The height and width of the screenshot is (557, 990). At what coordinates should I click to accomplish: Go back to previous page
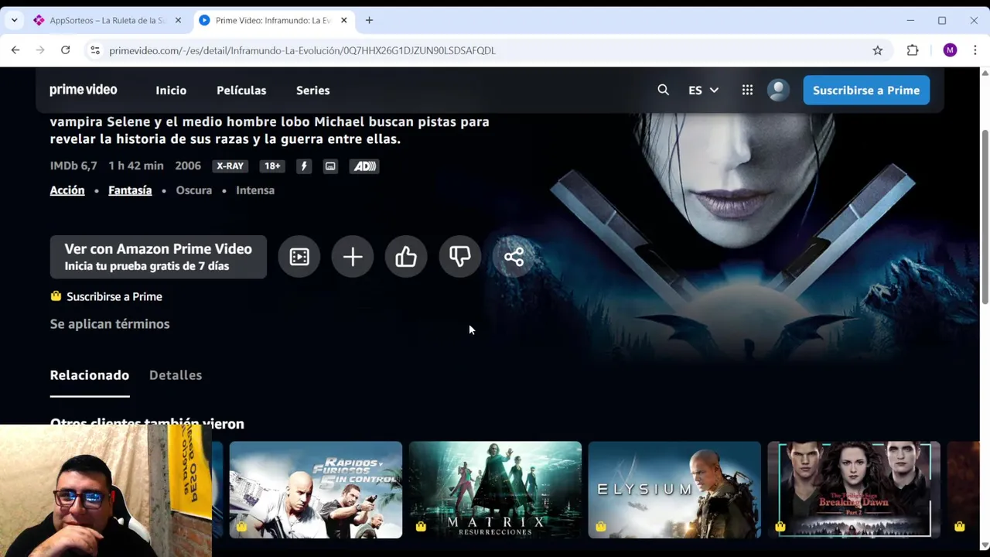tap(15, 50)
